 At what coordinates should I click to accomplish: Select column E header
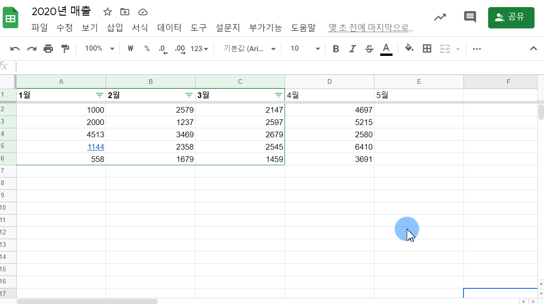419,81
